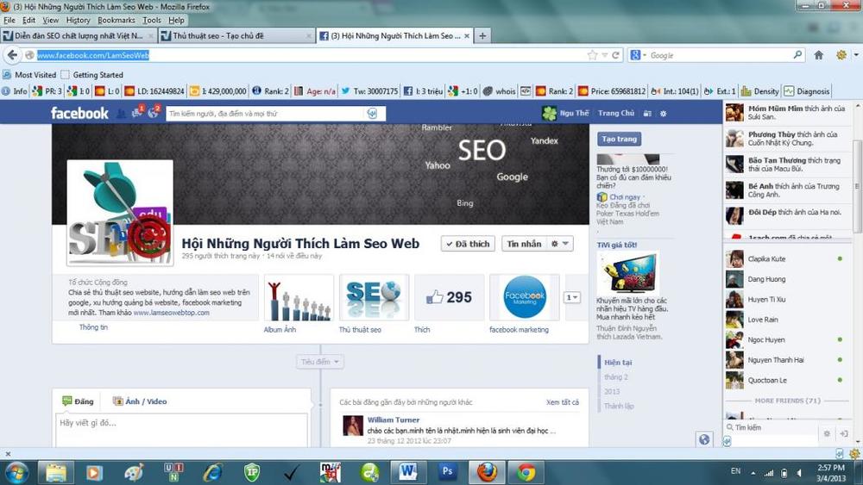Click the Info icon in SEO toolbar
863x485 pixels.
click(x=15, y=91)
